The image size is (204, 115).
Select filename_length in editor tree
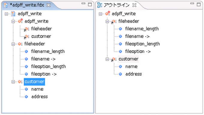click(x=48, y=52)
